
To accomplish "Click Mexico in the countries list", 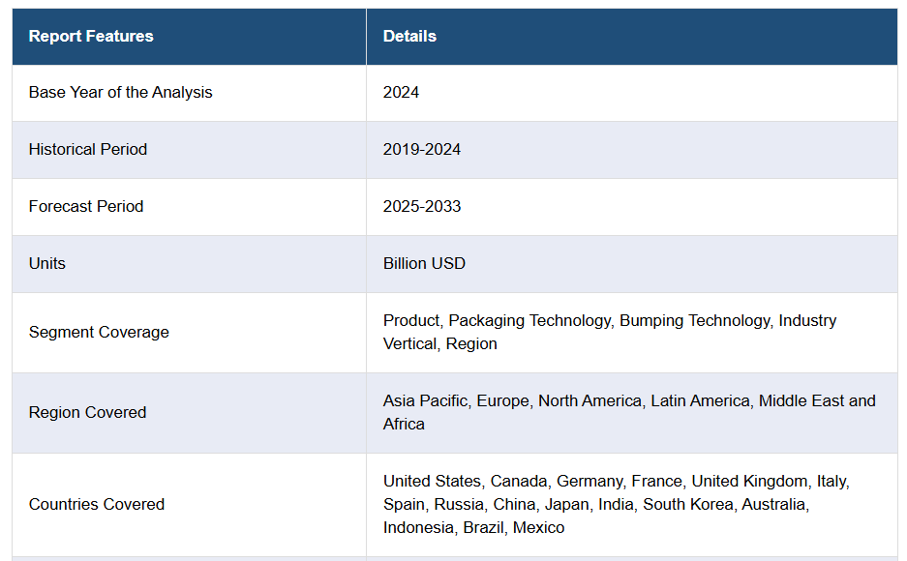I will click(538, 528).
